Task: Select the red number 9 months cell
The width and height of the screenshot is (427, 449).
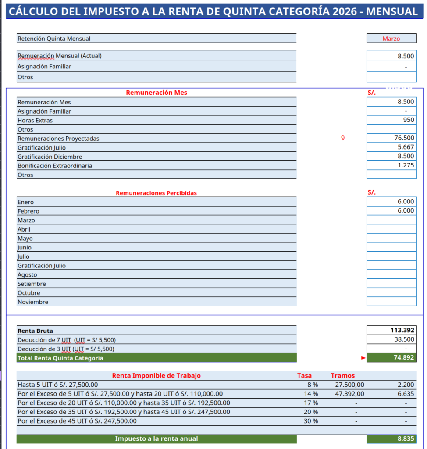Action: click(x=343, y=138)
